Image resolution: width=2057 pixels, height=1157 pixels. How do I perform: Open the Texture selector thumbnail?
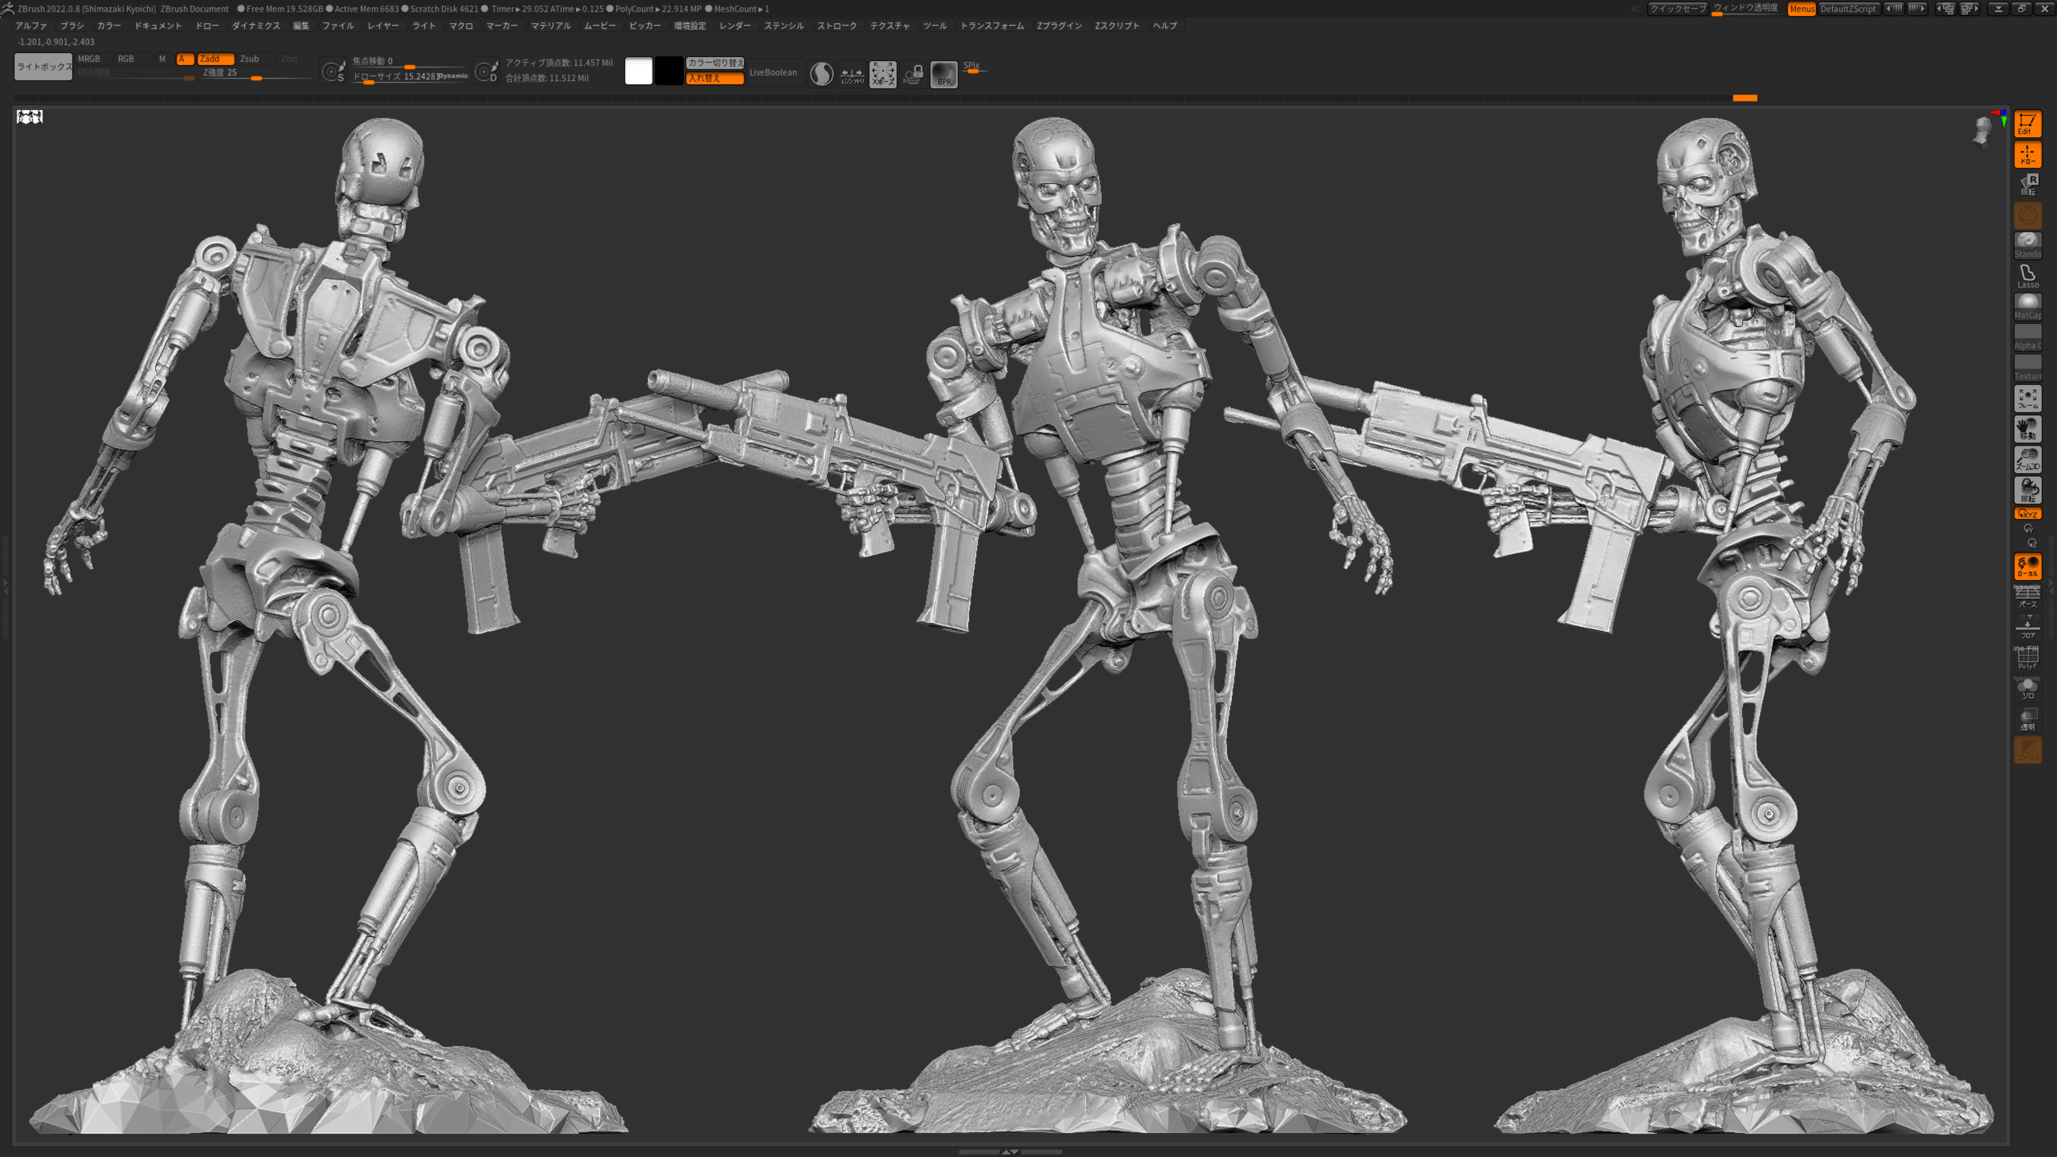coord(2026,367)
